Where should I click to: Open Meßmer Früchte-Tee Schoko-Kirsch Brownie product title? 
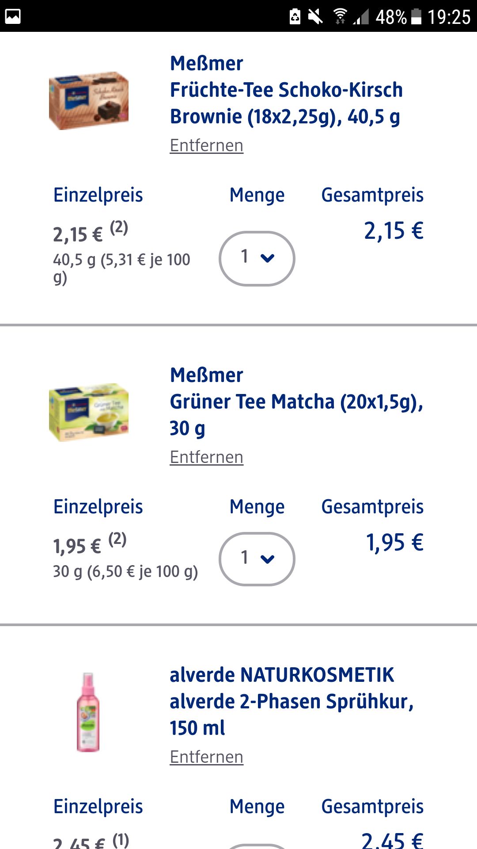click(286, 90)
